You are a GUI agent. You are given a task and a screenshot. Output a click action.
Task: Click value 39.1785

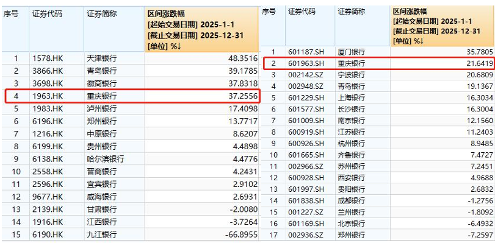243,71
